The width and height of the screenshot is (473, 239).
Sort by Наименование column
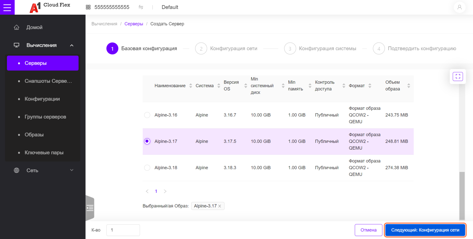[x=191, y=86]
